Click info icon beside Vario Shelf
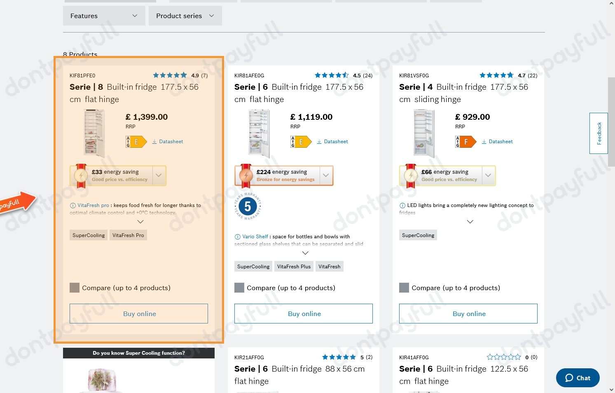Viewport: 615px width, 393px height. tap(238, 237)
